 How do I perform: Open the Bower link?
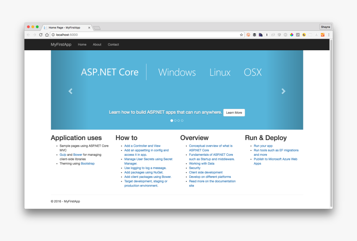pyautogui.click(x=78, y=155)
